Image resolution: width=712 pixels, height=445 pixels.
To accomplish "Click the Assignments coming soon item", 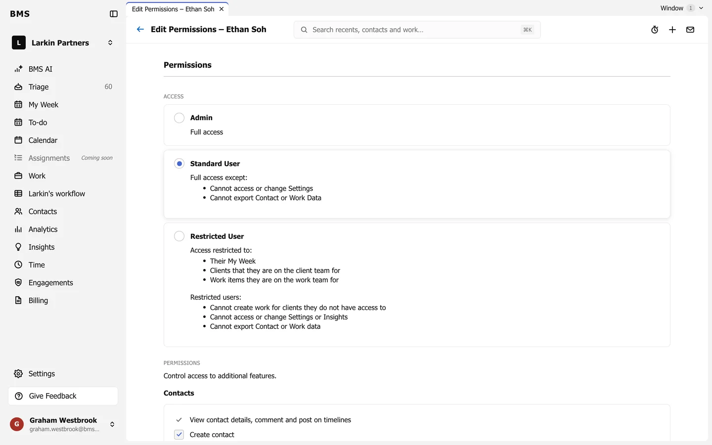I will 63,158.
